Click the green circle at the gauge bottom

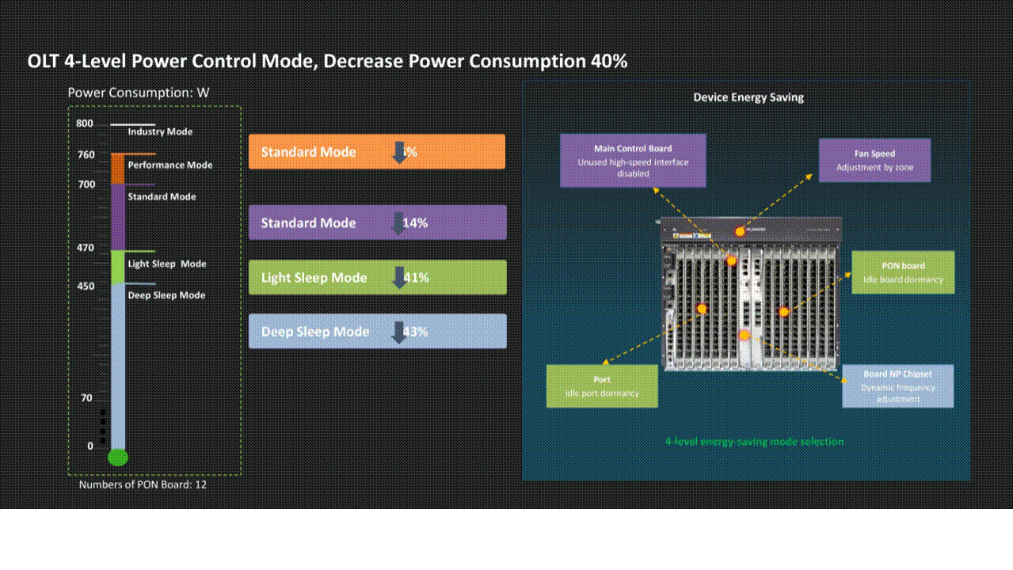tap(118, 457)
